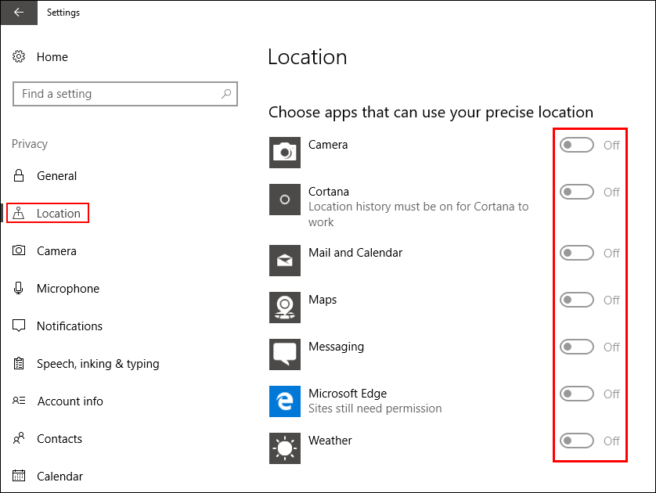Viewport: 656px width, 493px height.
Task: Click the Microsoft Edge app icon
Action: [x=285, y=401]
